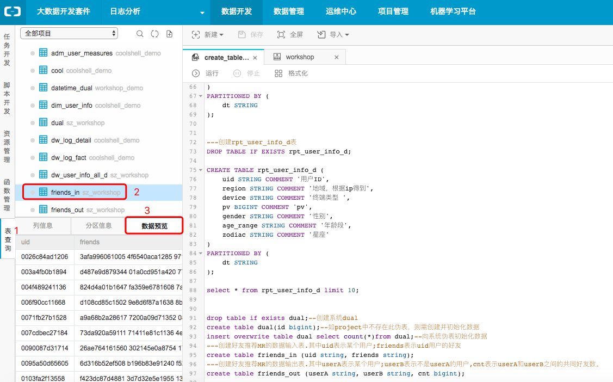Click cell 0026c84ad1206
The image size is (613, 382).
coord(45,256)
